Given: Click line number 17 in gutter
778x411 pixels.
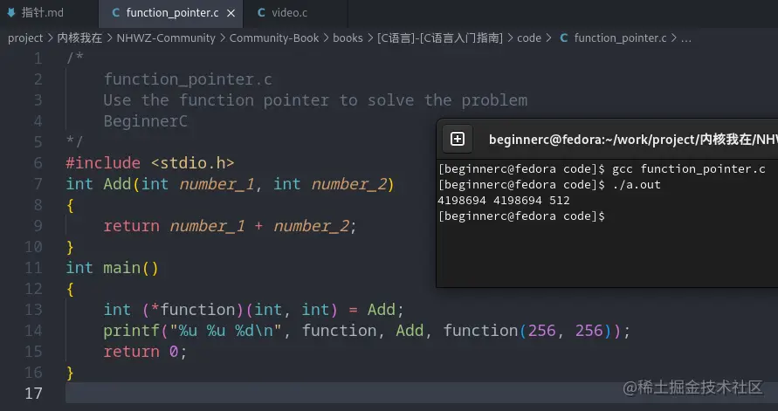Looking at the screenshot, I should [x=33, y=394].
